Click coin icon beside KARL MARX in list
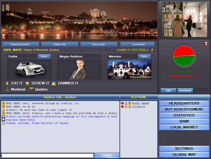Image resolution: width=211 pixels, height=159 pixels. [130, 103]
